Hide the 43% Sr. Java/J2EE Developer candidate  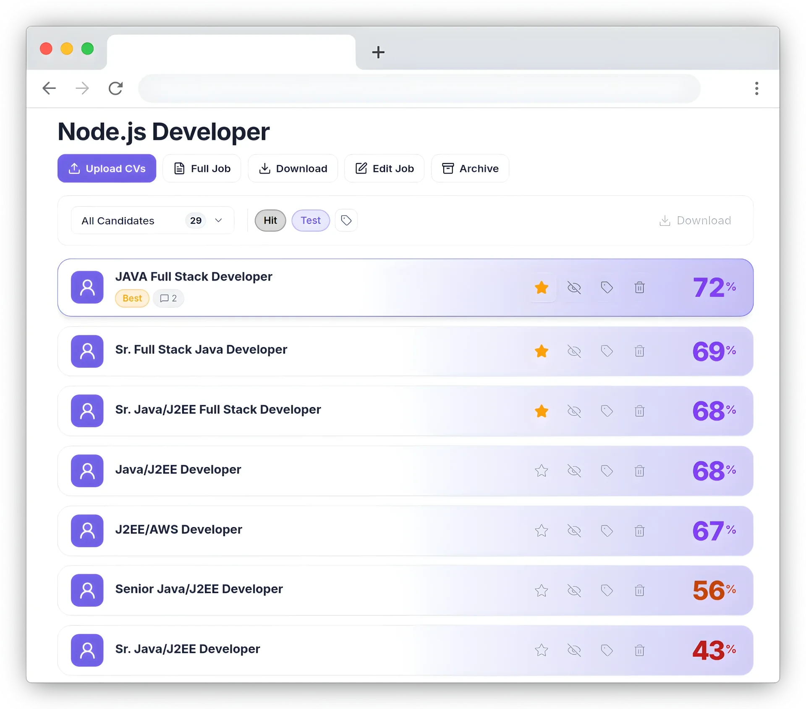(x=574, y=651)
